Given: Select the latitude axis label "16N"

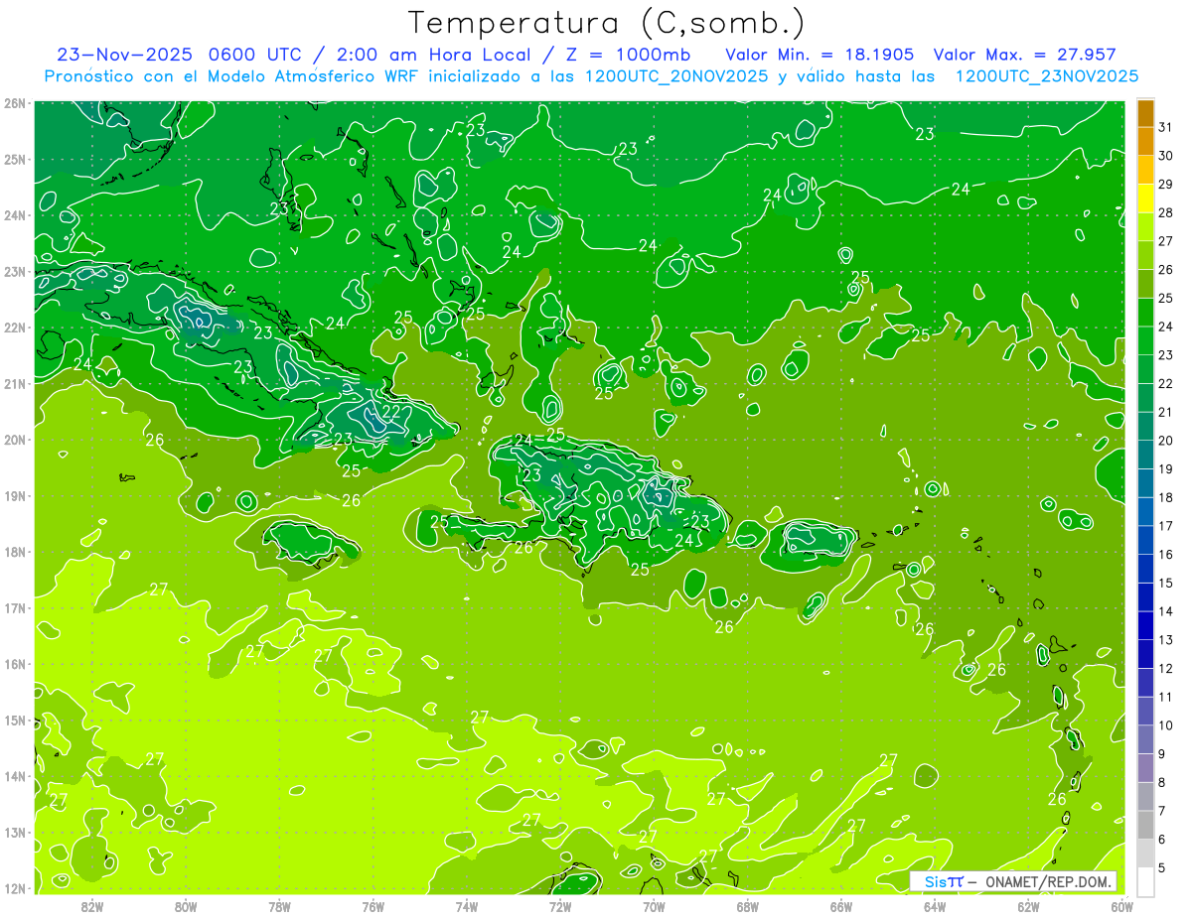Looking at the screenshot, I should [15, 664].
